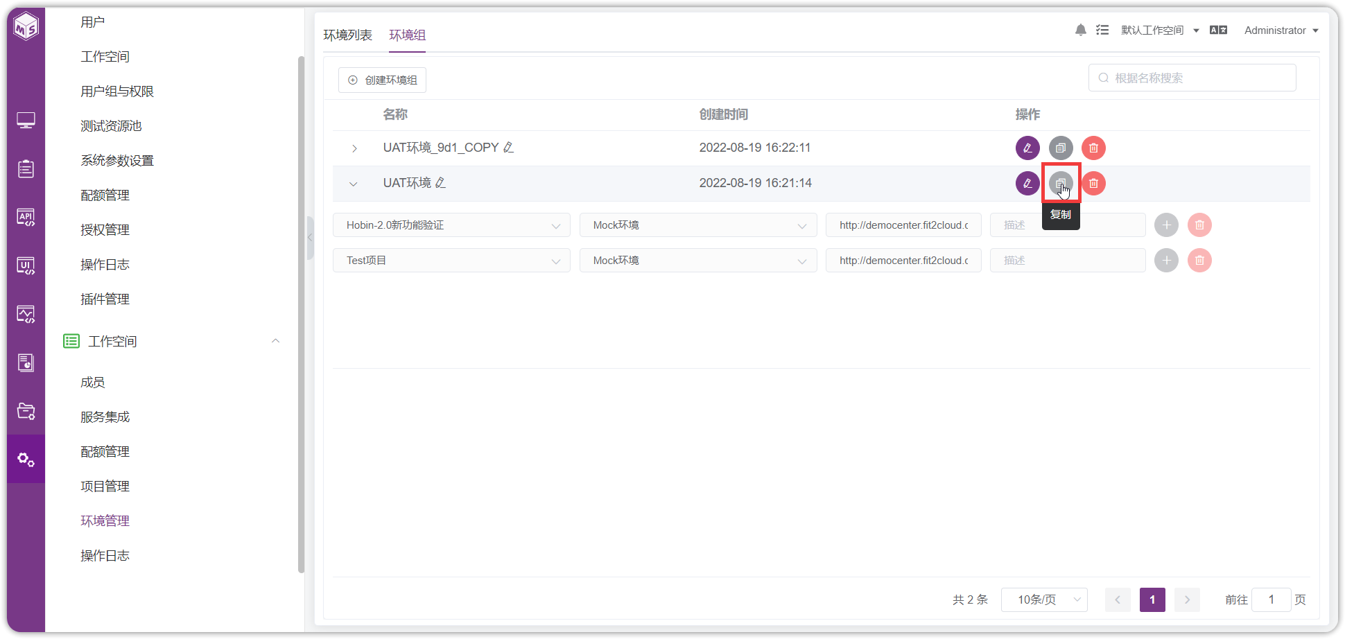
Task: Open the Administrator user menu
Action: click(x=1281, y=30)
